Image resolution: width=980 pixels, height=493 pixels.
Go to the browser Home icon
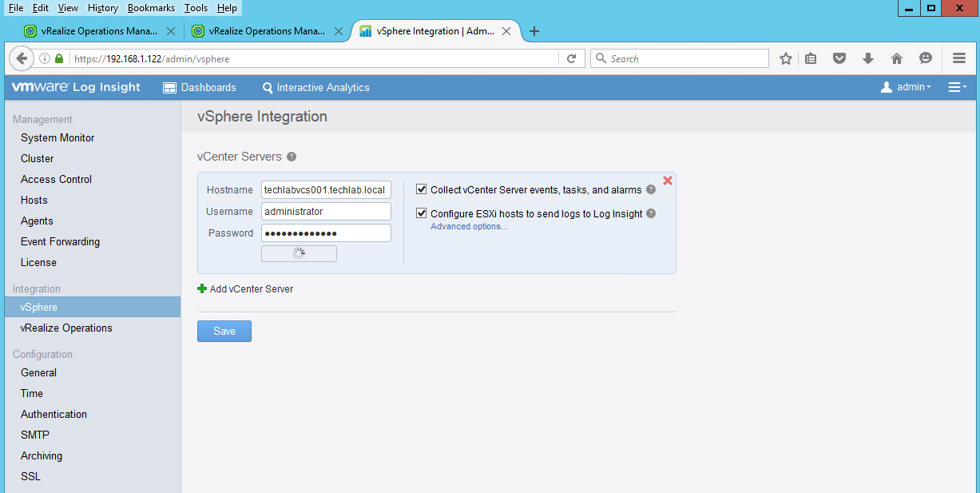click(897, 58)
